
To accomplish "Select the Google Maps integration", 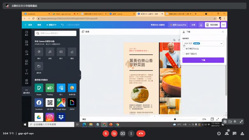I will [61, 102].
